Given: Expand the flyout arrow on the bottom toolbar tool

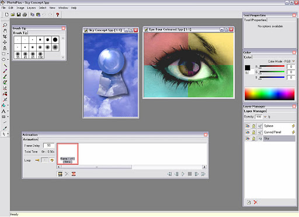Looking at the screenshot, I should pos(8,134).
